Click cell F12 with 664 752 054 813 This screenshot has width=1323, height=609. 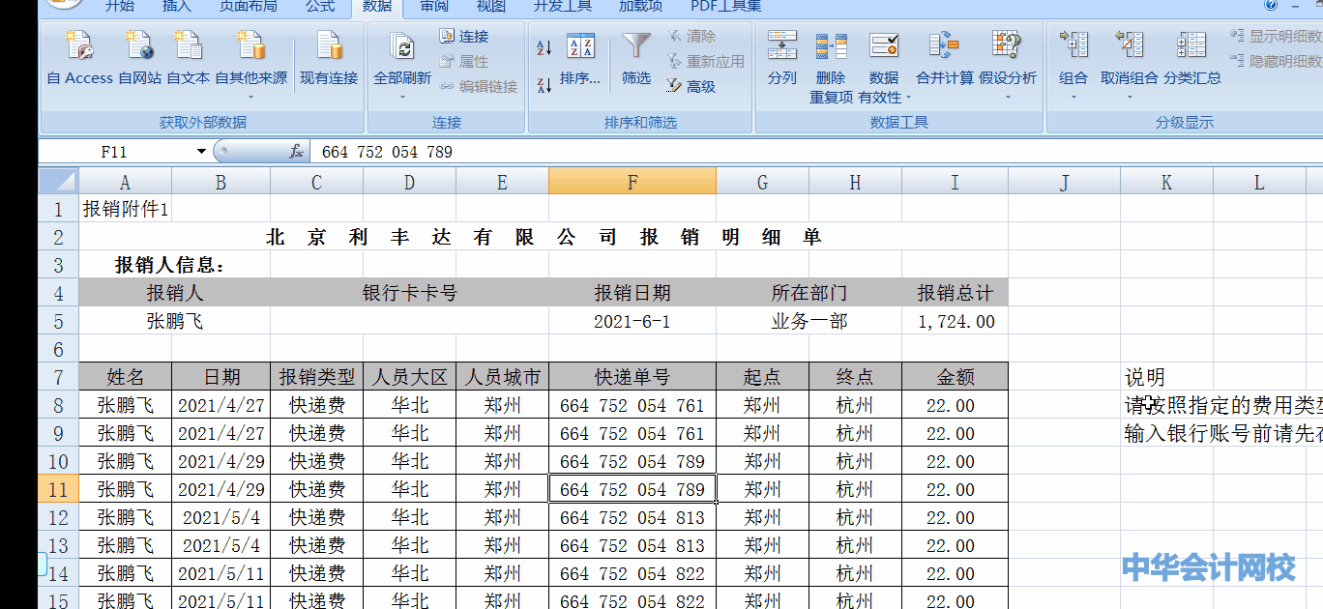pyautogui.click(x=632, y=517)
